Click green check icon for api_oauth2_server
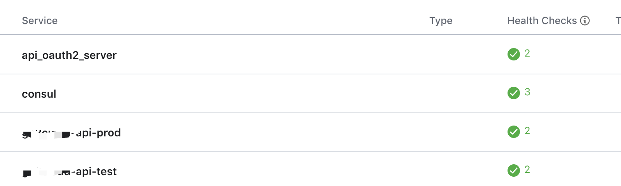The width and height of the screenshot is (621, 186). tap(513, 54)
